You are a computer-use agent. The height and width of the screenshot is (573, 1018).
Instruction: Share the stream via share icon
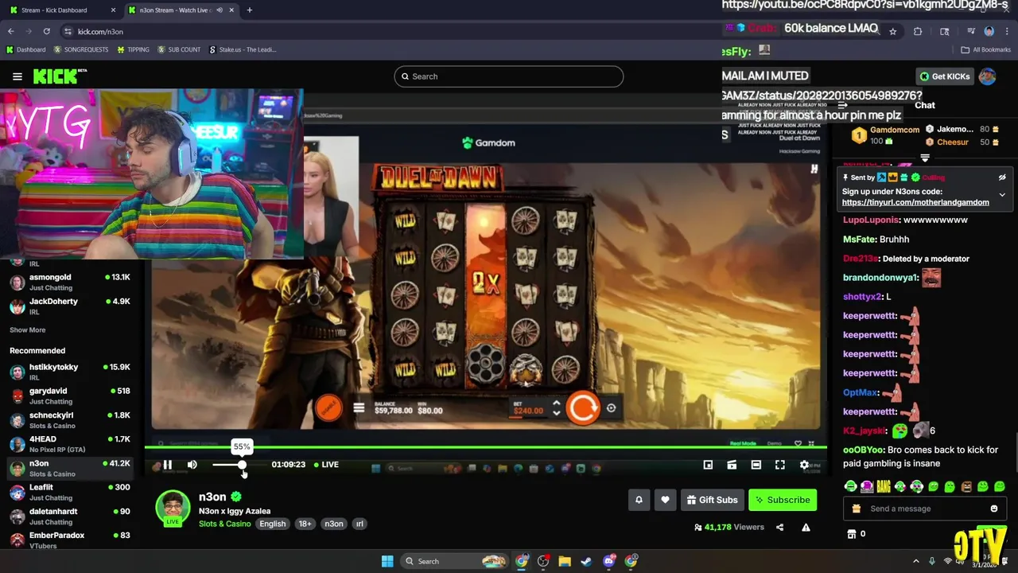point(779,527)
